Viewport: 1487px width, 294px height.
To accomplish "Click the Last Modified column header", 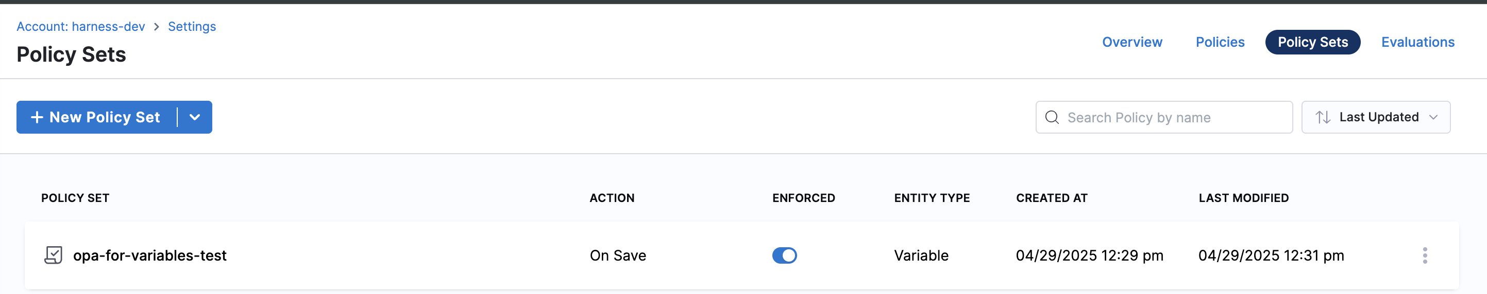I will point(1243,198).
